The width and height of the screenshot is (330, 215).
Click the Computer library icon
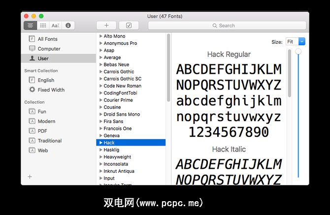[32, 49]
